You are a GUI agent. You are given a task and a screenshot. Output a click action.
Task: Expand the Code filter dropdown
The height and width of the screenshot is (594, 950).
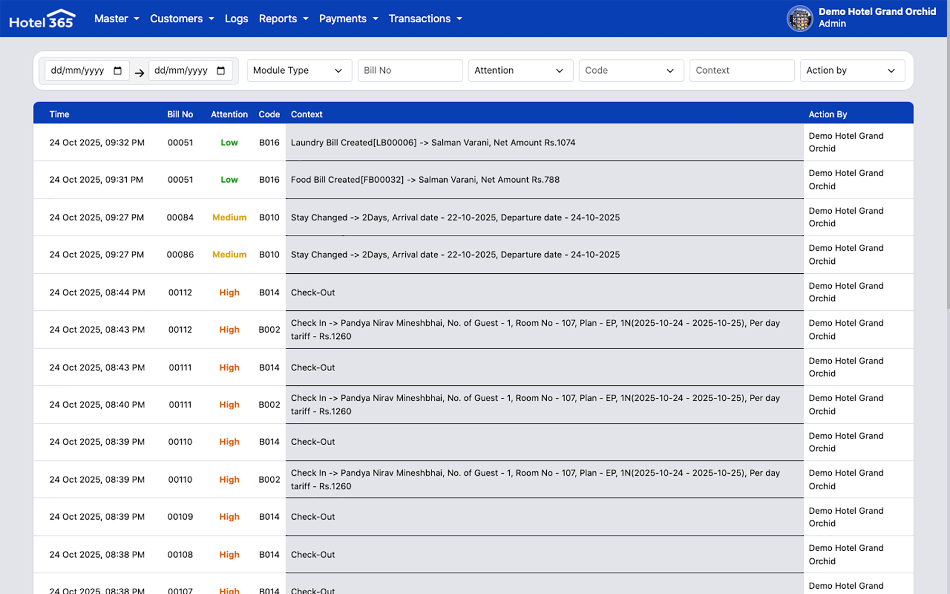(631, 70)
